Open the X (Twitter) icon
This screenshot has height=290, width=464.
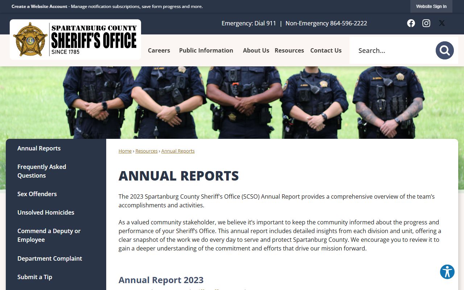click(442, 23)
